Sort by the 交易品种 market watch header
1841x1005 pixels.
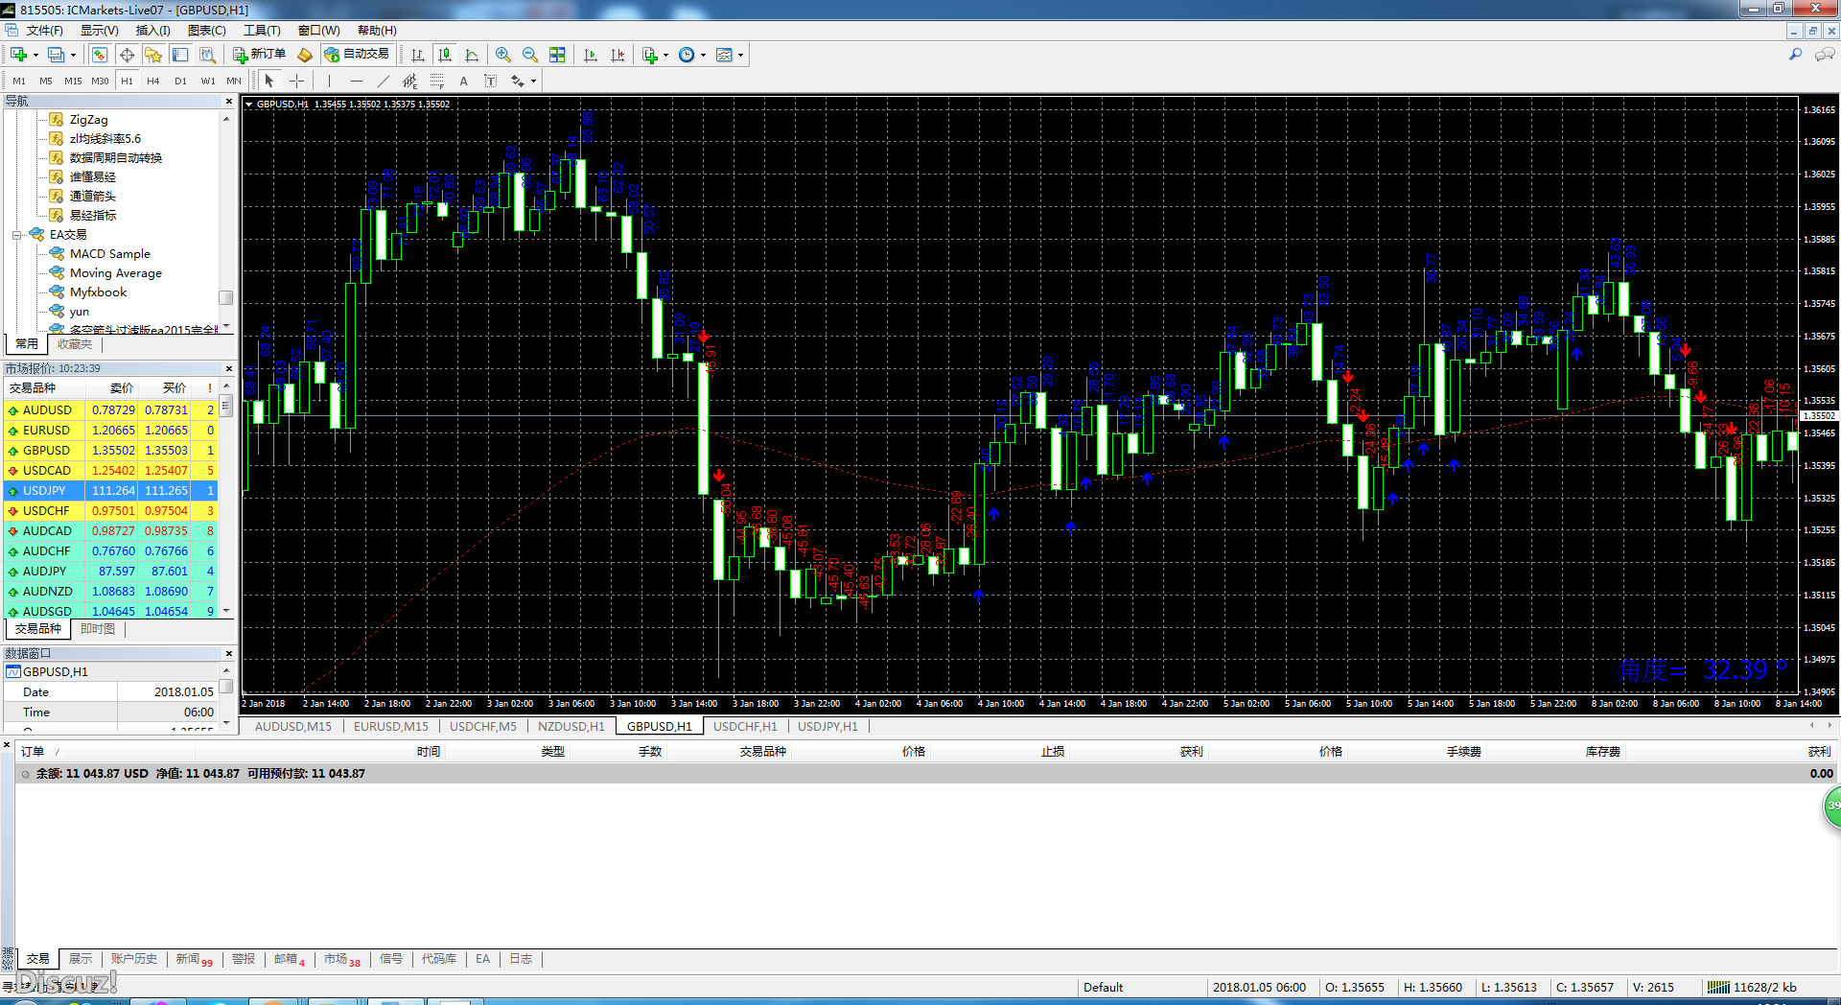click(x=33, y=387)
